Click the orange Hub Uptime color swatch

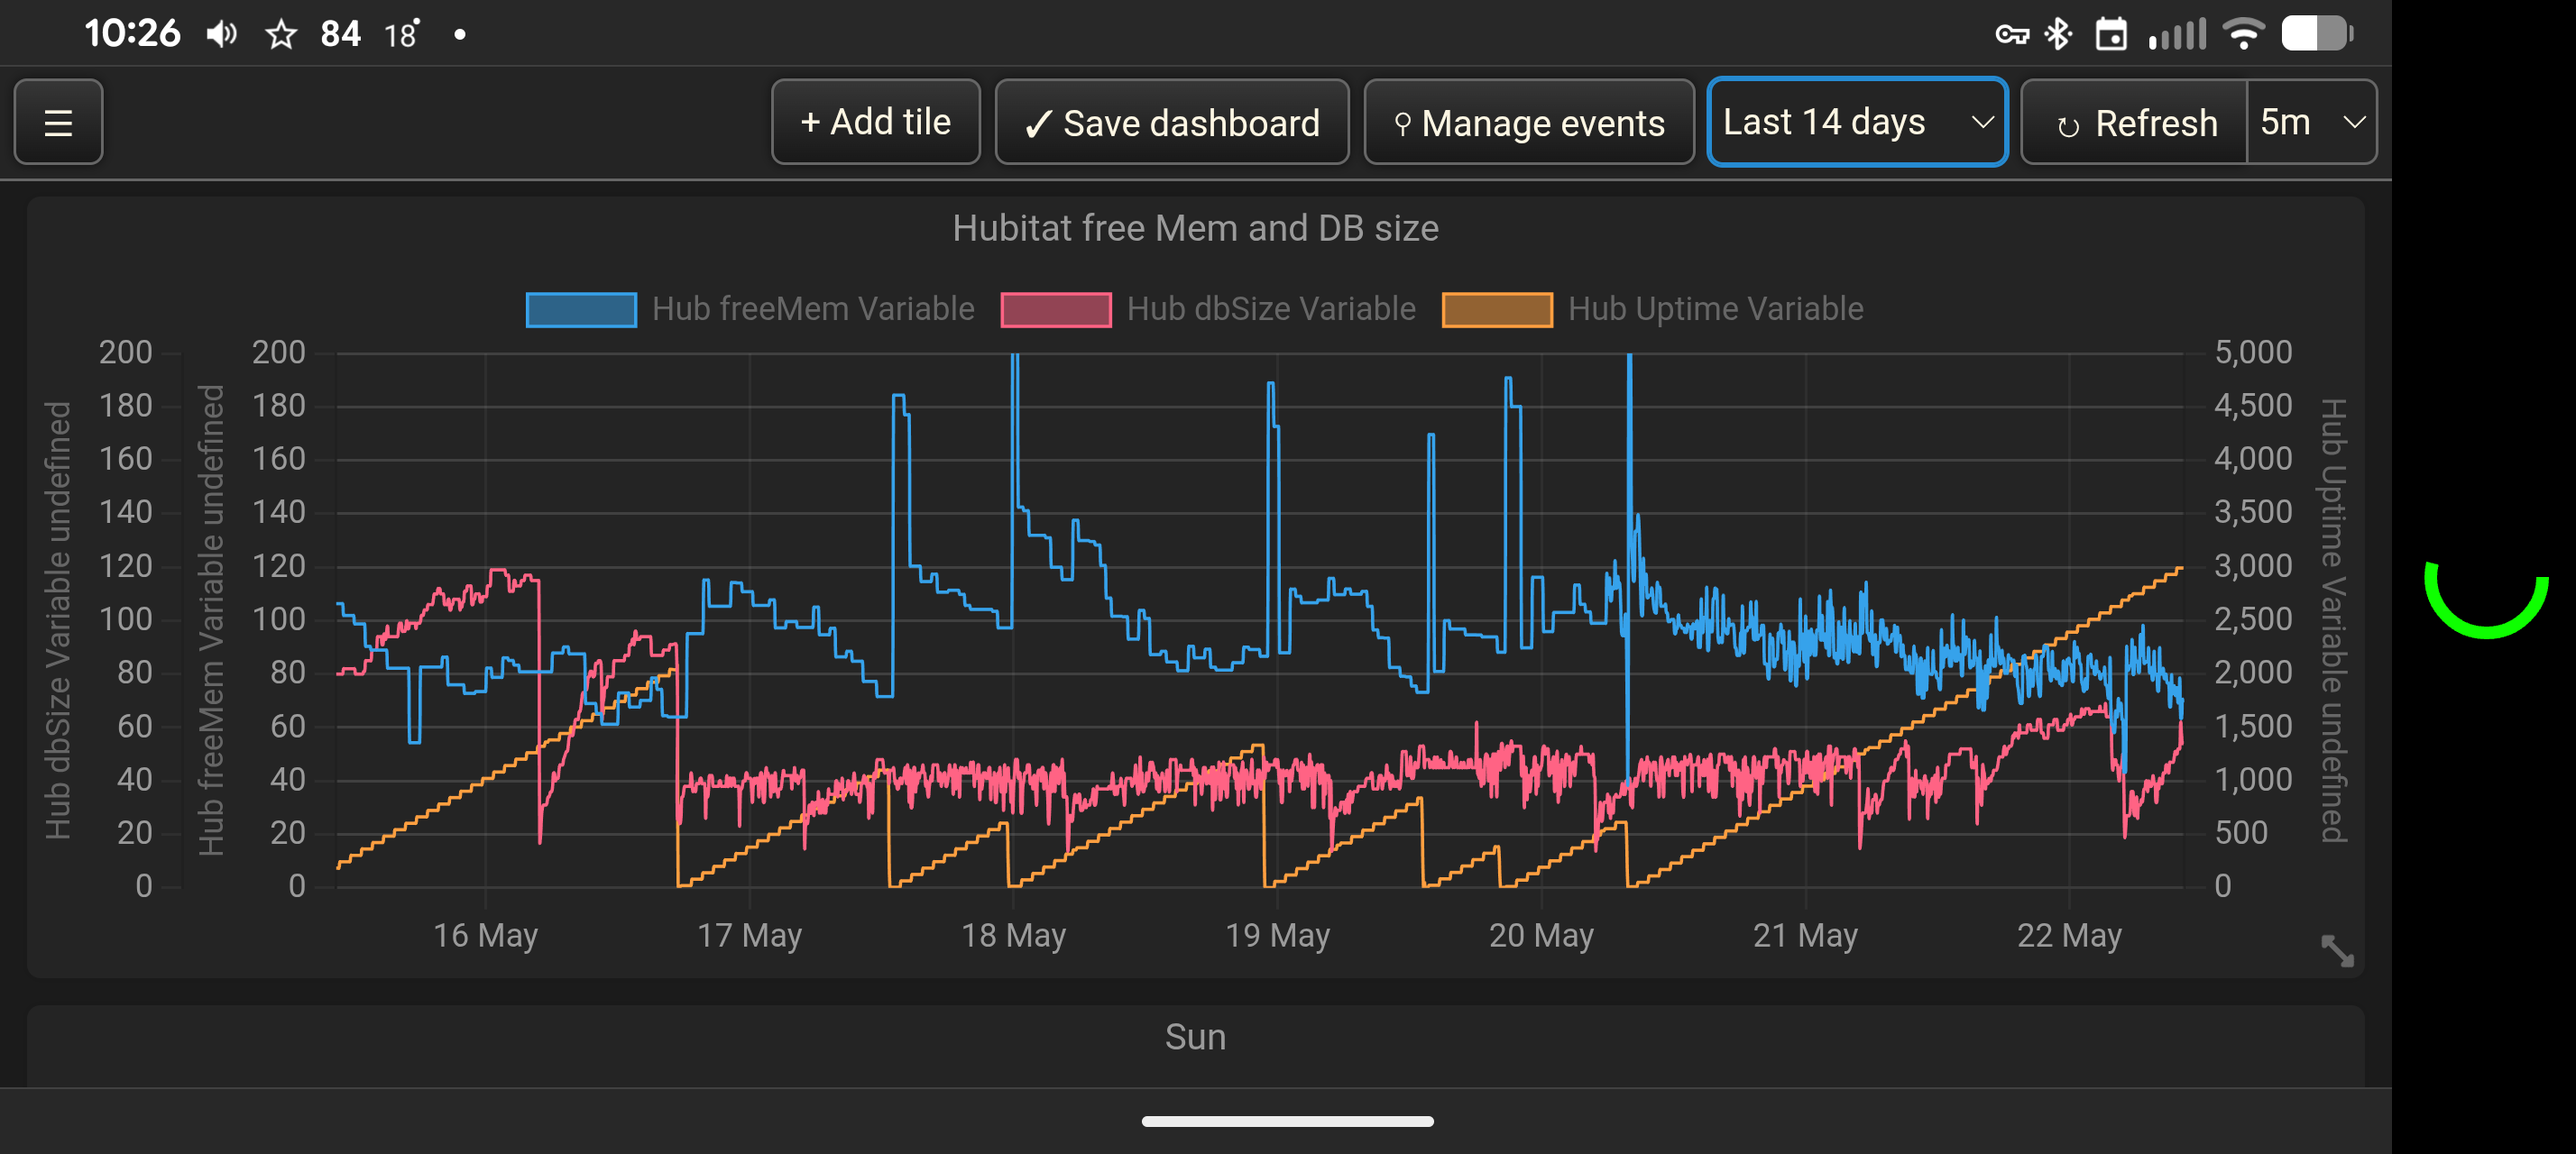1496,310
